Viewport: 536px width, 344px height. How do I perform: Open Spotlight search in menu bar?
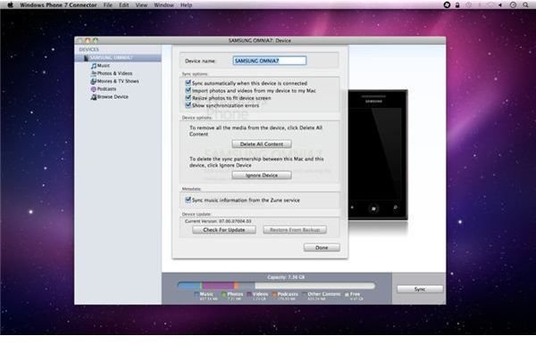tap(525, 4)
